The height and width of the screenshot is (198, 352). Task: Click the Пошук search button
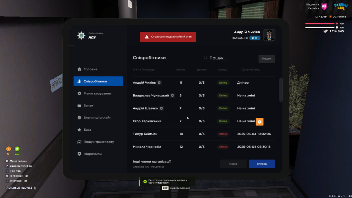tap(266, 59)
